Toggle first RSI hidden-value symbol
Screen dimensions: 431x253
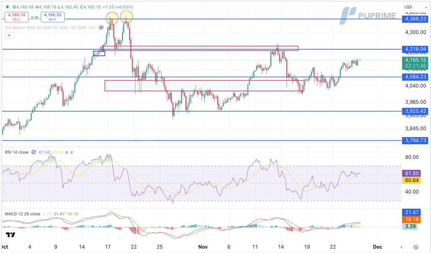(67, 152)
